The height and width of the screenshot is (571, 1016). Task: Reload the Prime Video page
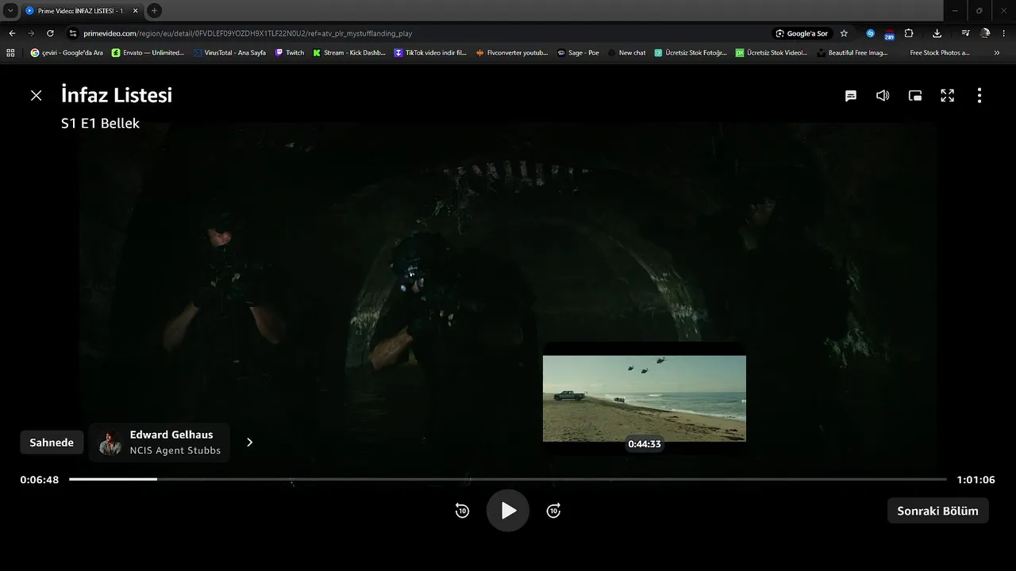tap(50, 33)
